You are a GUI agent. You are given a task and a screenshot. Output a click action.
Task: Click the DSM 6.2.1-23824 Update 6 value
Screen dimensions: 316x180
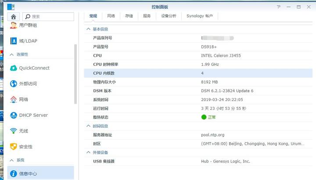click(227, 91)
